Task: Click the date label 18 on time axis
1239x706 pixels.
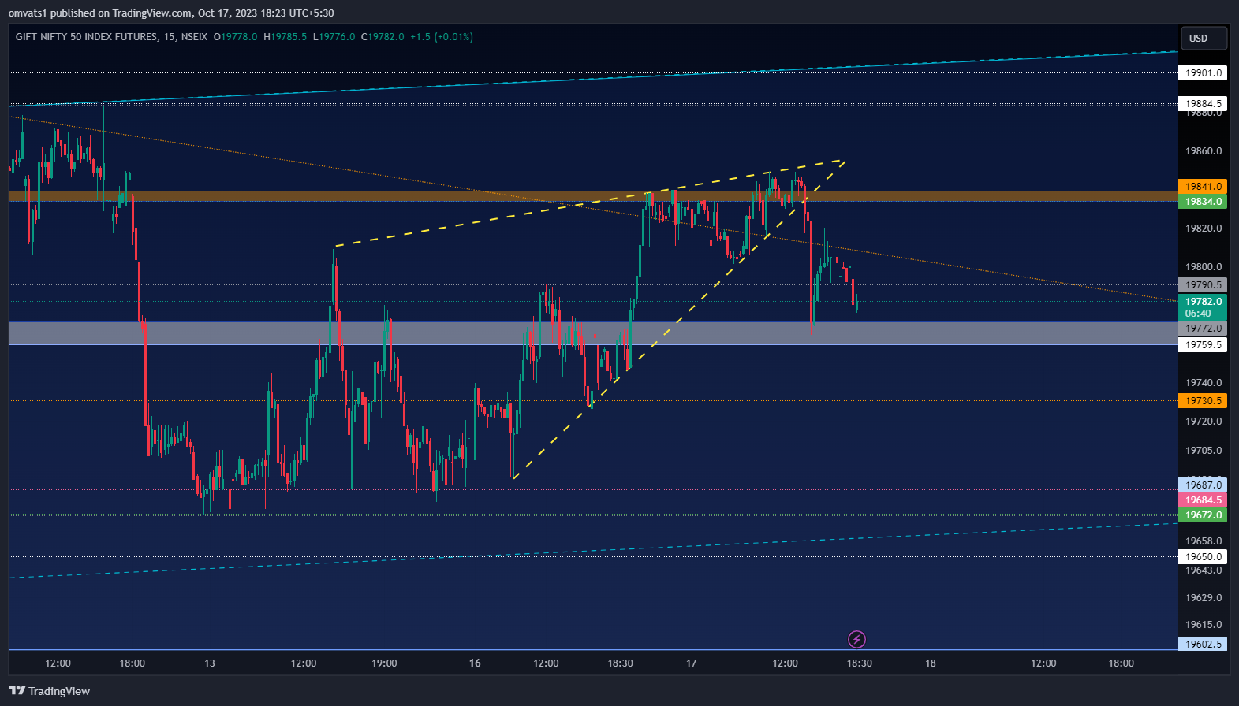Action: 931,663
